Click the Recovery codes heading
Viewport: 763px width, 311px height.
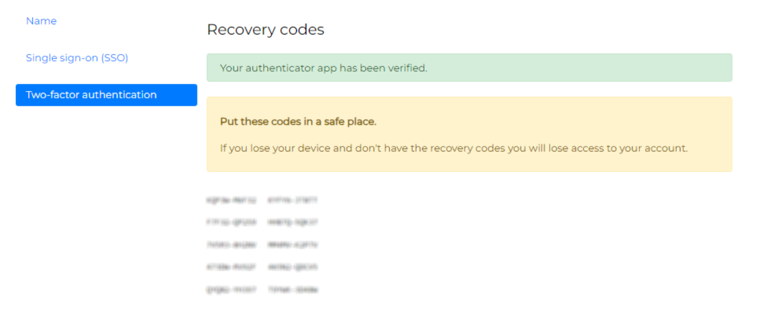pos(265,30)
